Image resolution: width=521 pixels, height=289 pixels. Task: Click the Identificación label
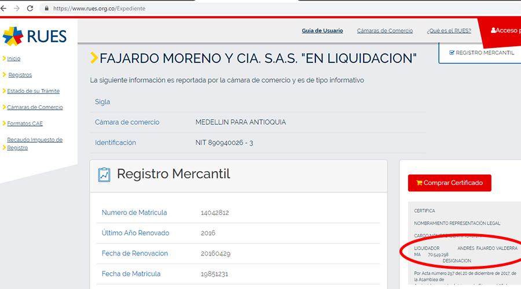point(115,143)
